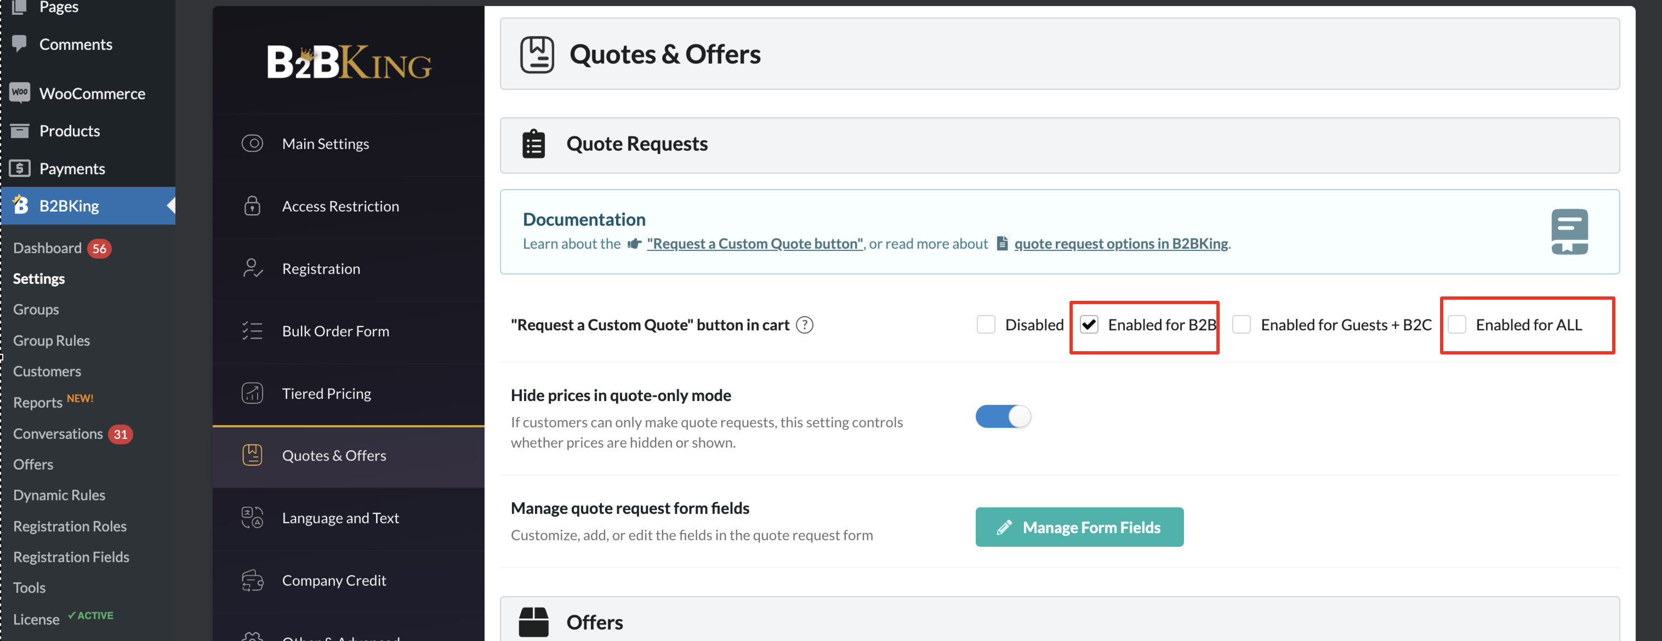Open Language and Text tab
1662x641 pixels.
(x=349, y=518)
